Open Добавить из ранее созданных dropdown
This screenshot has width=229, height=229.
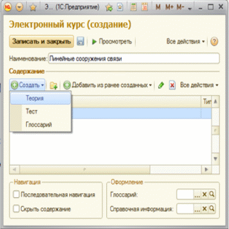click(107, 85)
